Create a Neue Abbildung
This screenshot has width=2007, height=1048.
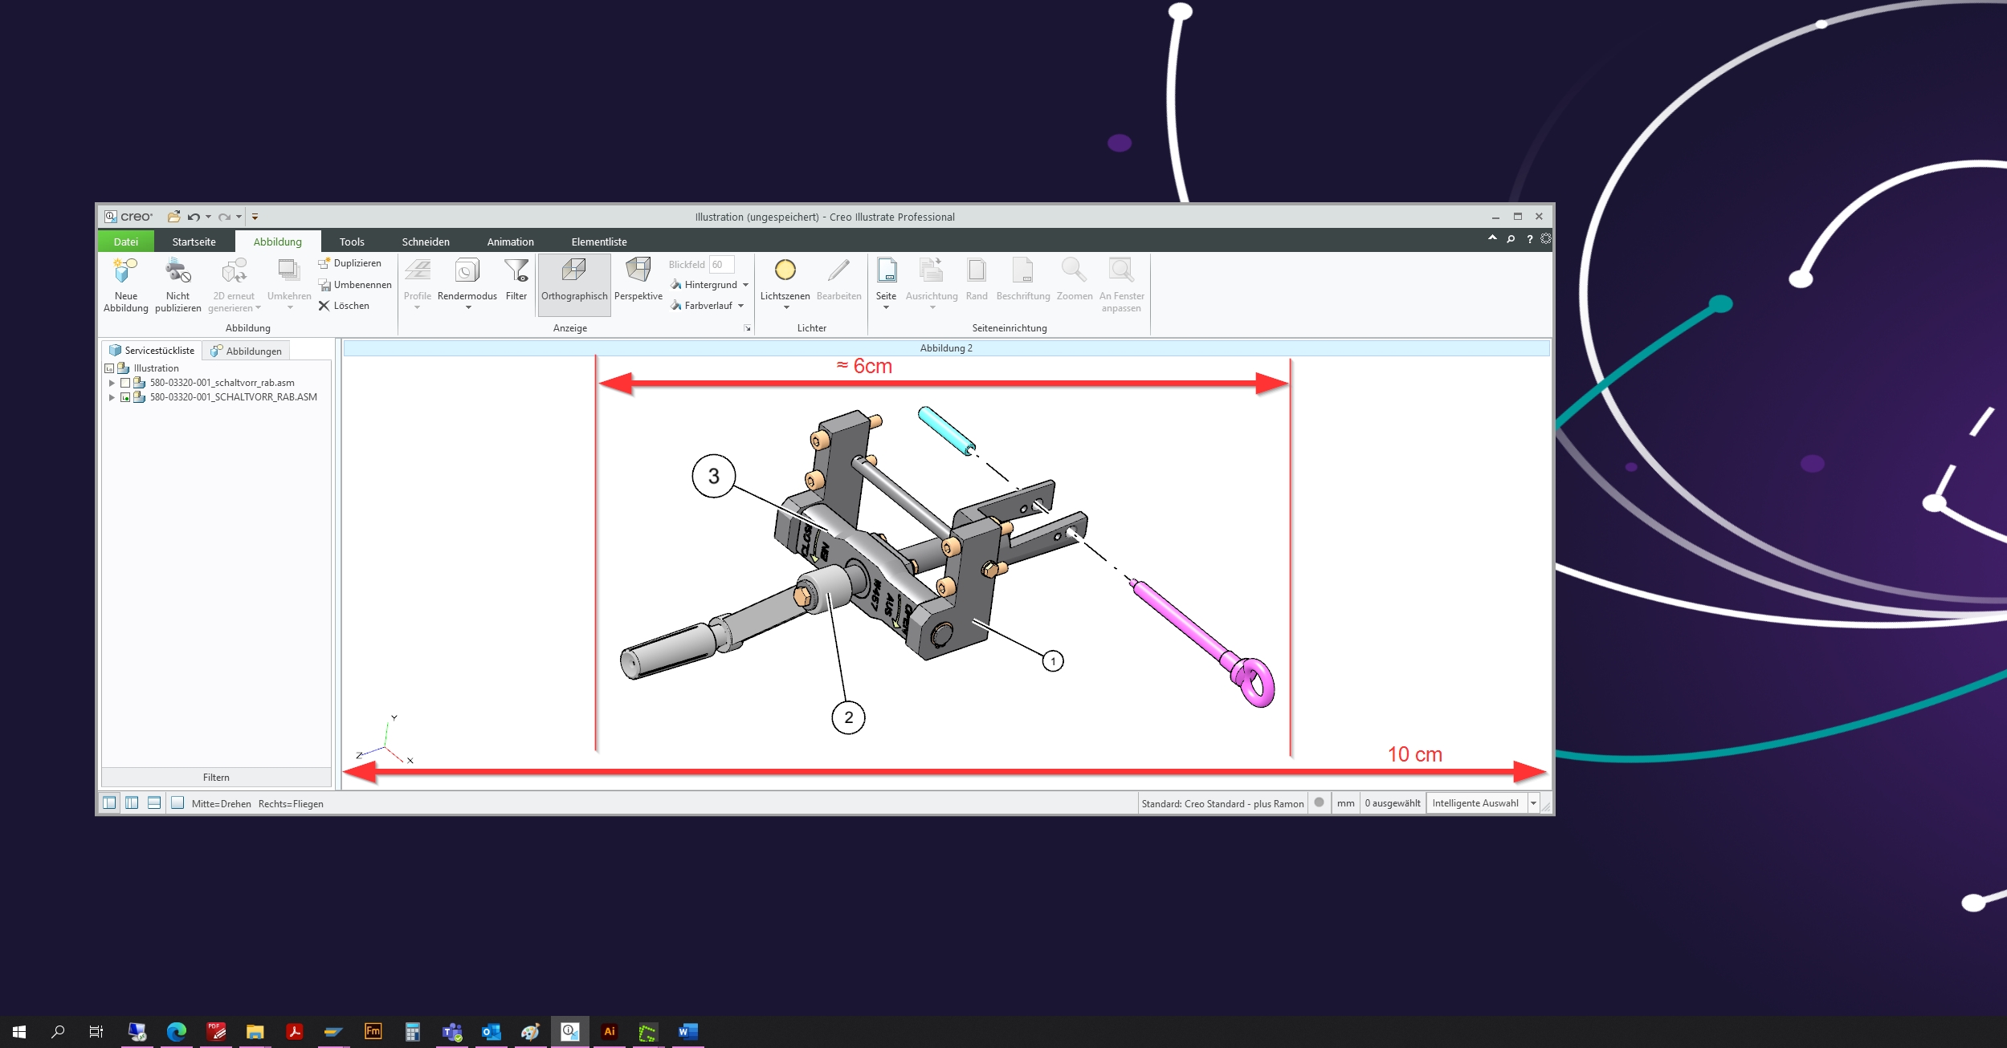(x=125, y=286)
